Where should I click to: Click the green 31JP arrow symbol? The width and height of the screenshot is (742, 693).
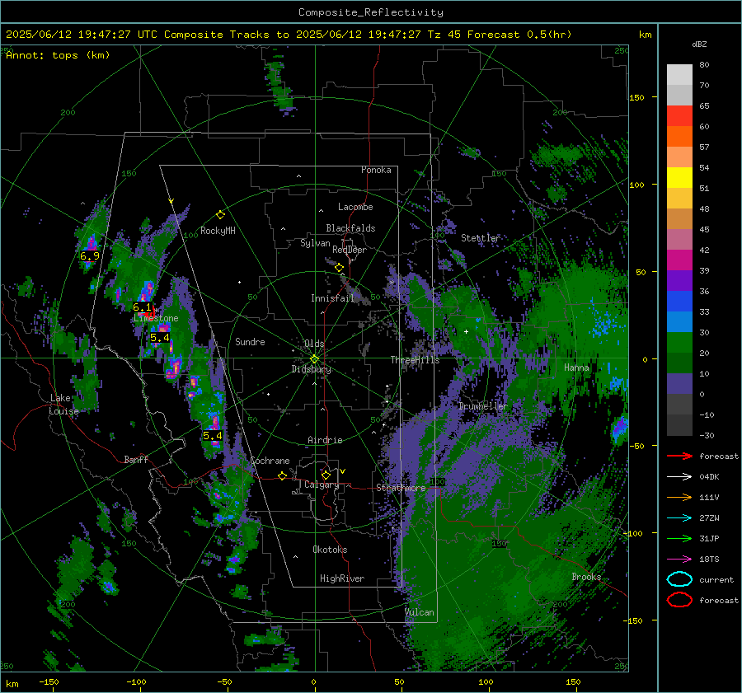click(679, 538)
